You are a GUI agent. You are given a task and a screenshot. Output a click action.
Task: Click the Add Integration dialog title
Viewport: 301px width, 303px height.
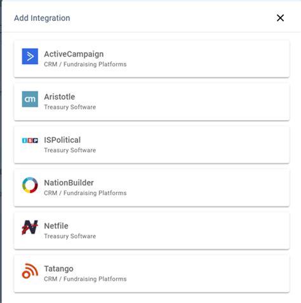click(x=42, y=18)
